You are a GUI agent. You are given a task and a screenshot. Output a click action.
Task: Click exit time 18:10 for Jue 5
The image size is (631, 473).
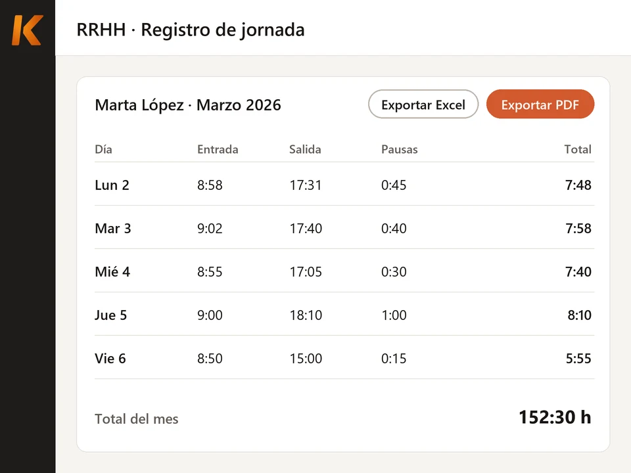click(306, 315)
